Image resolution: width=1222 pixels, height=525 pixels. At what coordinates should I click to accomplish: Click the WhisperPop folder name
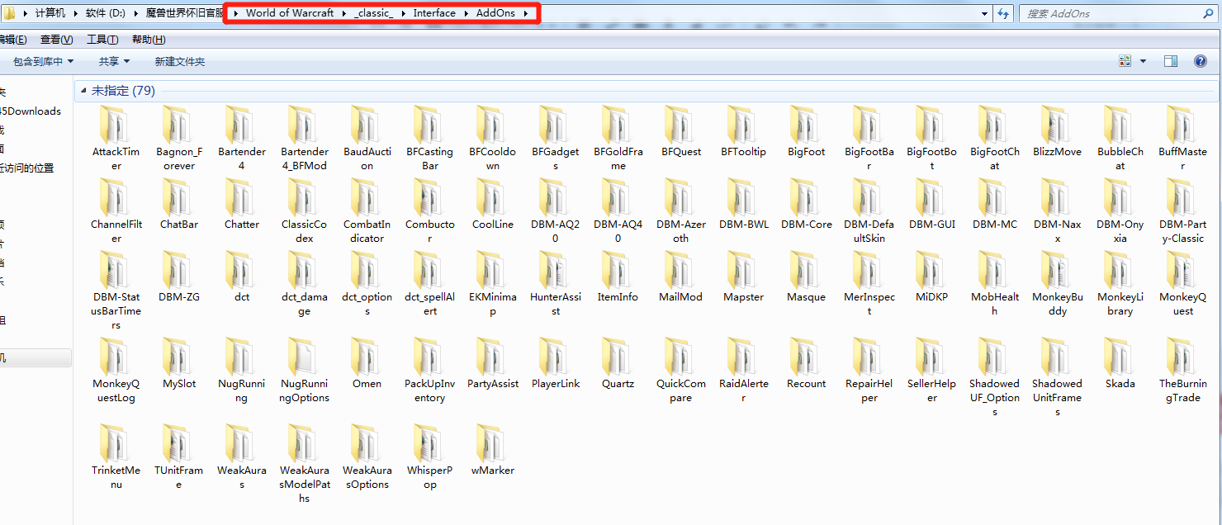(x=429, y=477)
